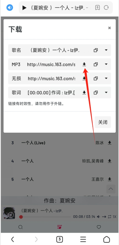This screenshot has height=245, width=119.
Task: Toggle the blue speaker sound icon
Action: 10,8
